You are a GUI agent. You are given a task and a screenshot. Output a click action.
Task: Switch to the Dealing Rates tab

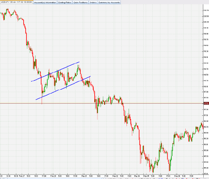point(64,2)
